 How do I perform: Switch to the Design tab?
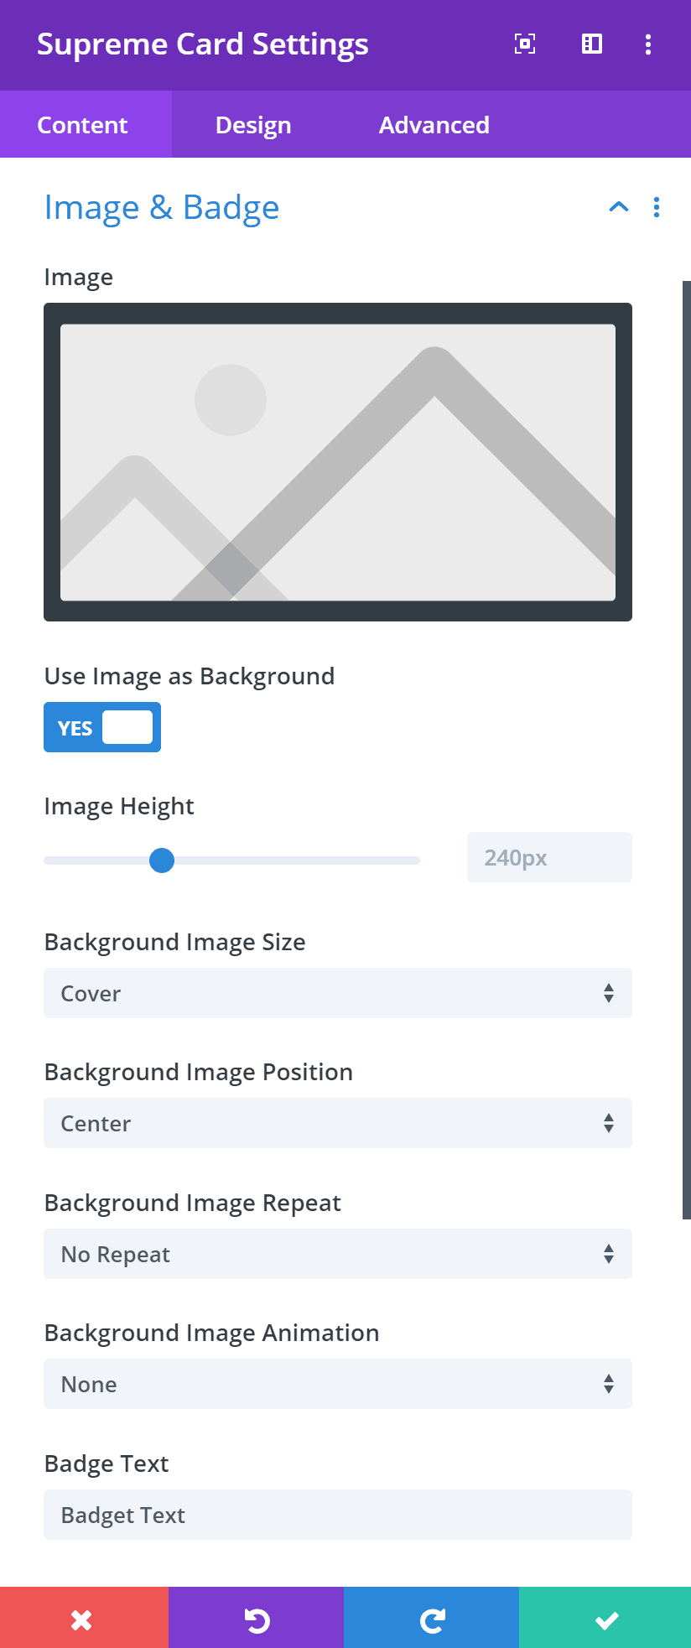253,125
